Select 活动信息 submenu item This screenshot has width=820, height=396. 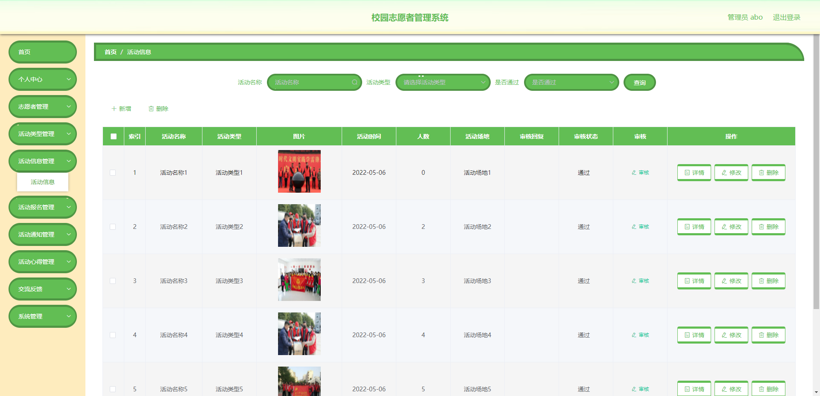pos(43,182)
